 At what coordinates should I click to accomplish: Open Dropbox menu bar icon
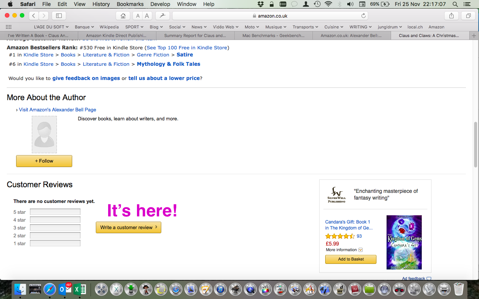(x=262, y=4)
